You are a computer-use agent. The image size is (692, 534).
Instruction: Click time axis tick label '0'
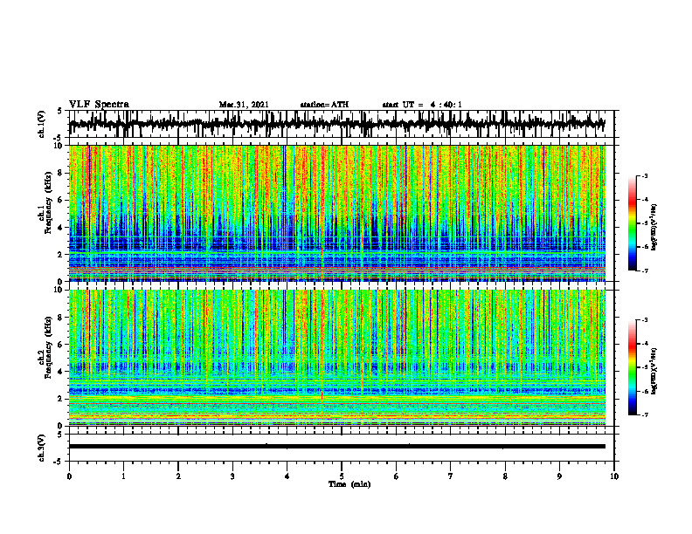[69, 476]
